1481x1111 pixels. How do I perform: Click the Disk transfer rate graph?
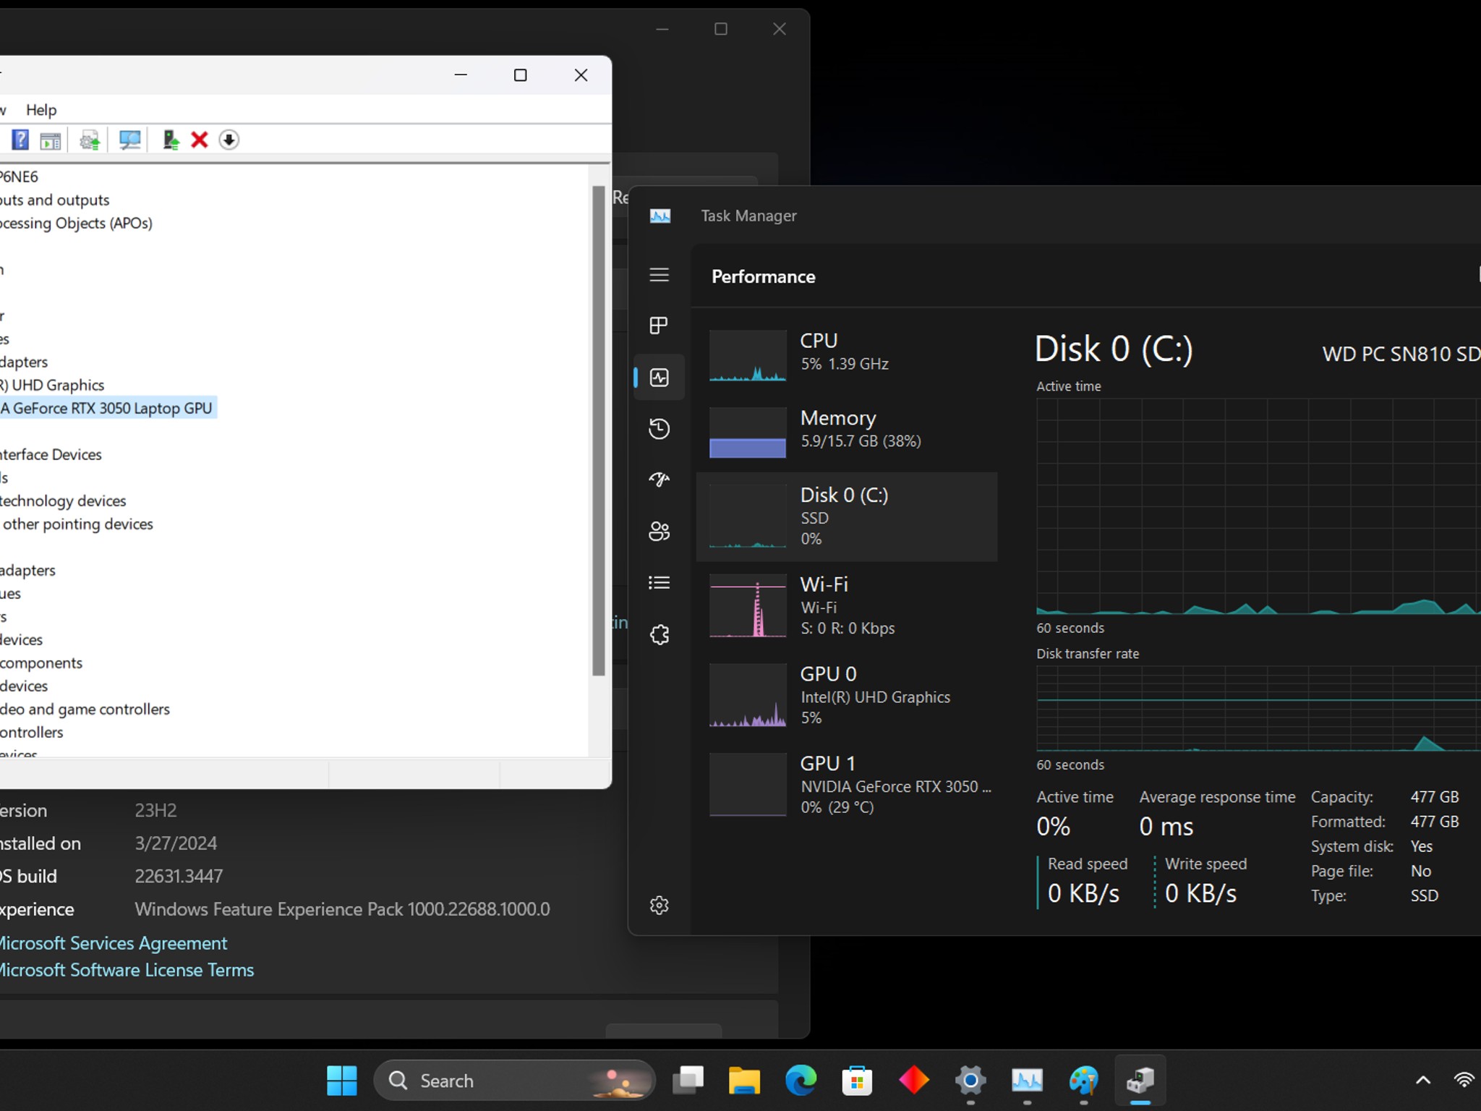tap(1258, 709)
